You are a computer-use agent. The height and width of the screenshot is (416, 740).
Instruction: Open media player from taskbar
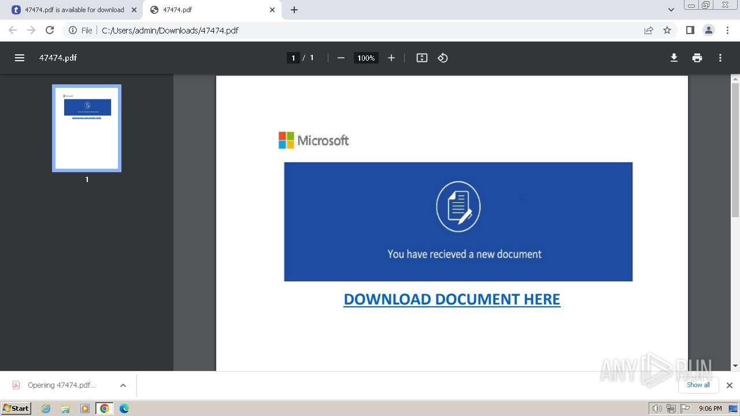(85, 408)
